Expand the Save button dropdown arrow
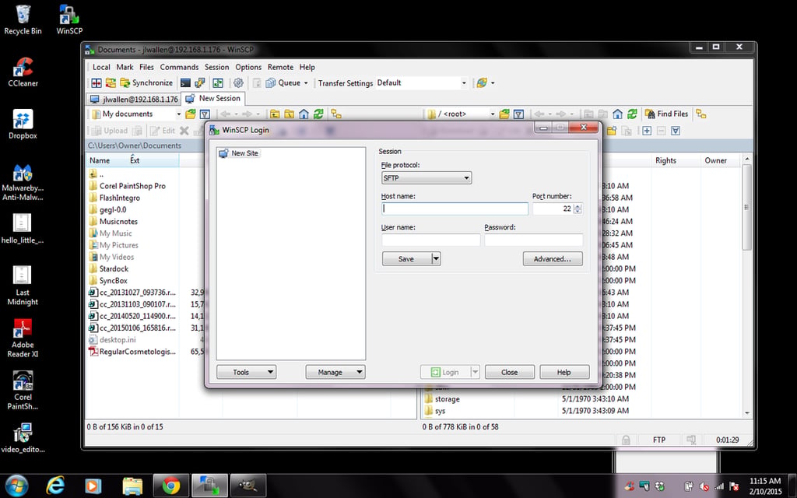The image size is (797, 498). pyautogui.click(x=436, y=258)
